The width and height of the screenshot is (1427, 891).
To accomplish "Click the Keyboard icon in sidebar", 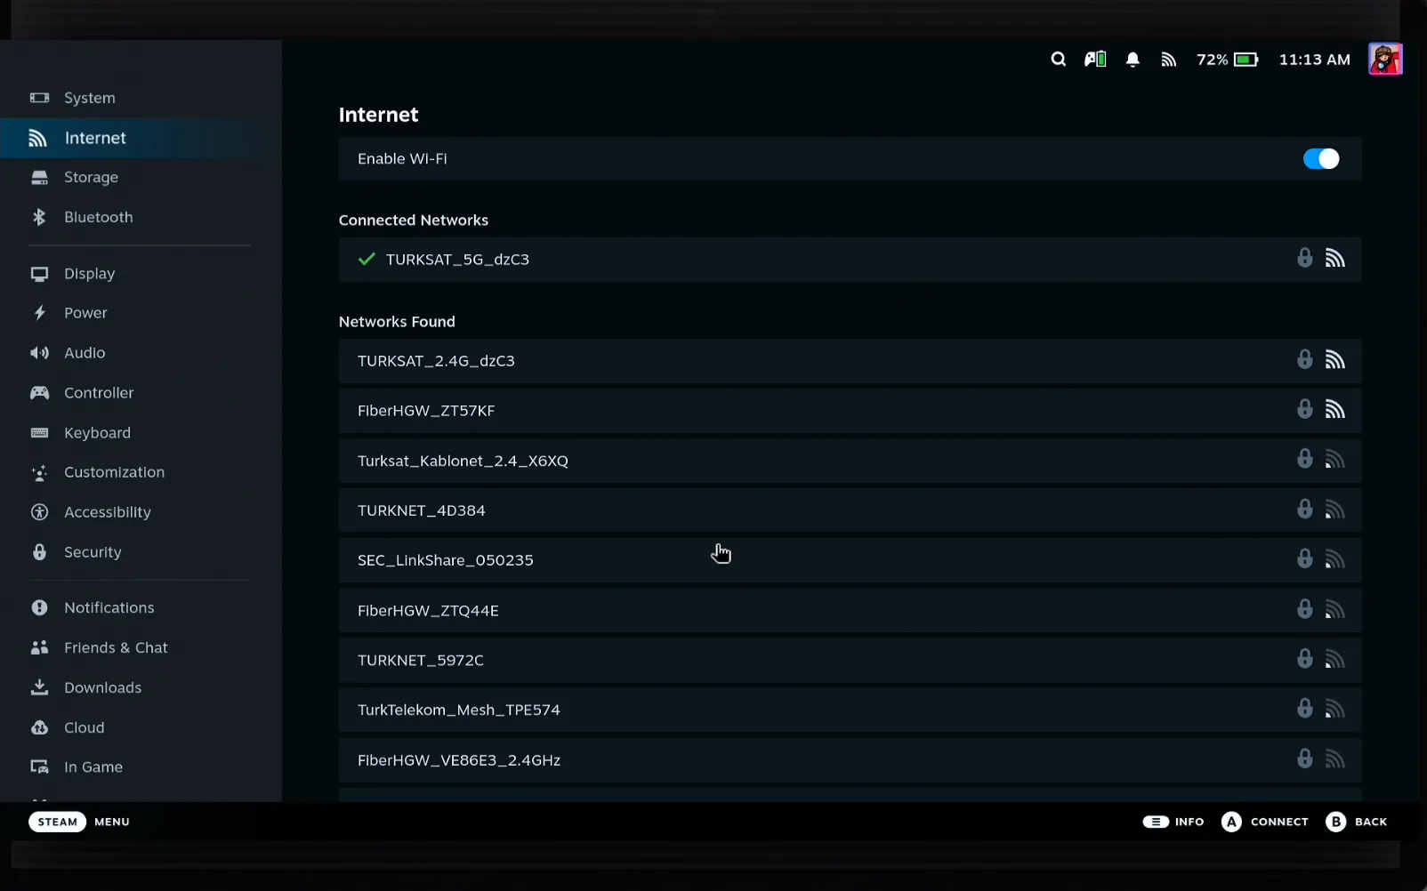I will point(39,433).
